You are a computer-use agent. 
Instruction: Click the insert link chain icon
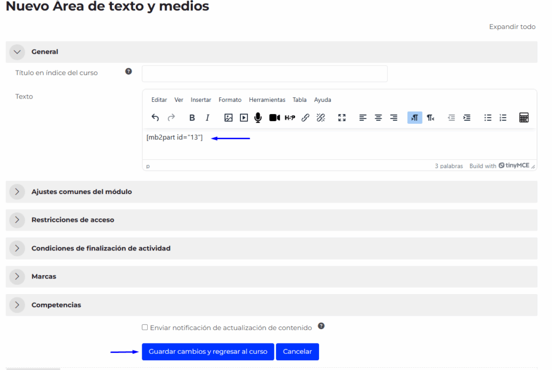coord(305,117)
